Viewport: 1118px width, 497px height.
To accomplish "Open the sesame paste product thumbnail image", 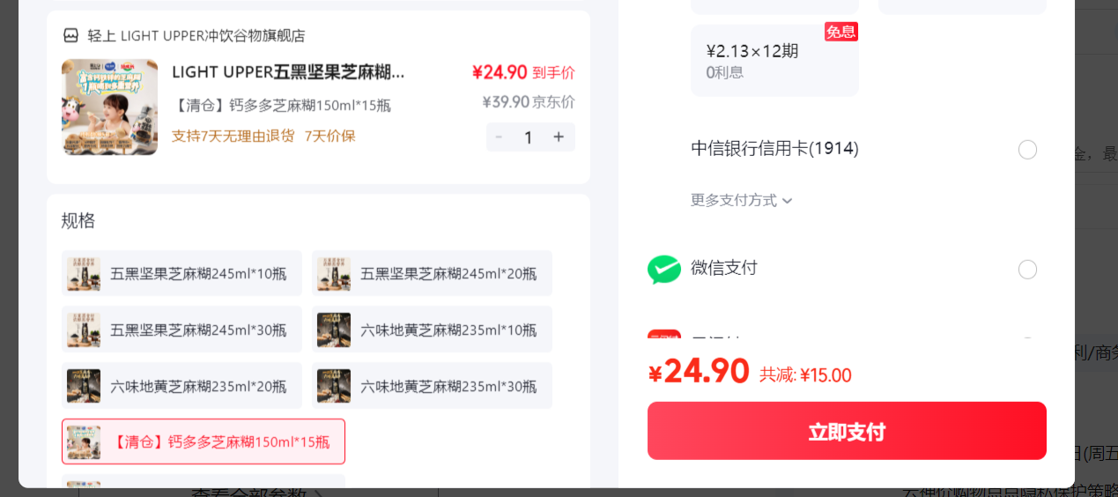I will click(110, 108).
